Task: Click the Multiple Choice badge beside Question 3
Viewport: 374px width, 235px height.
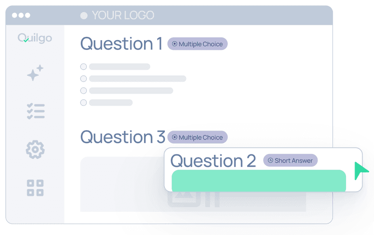Action: [x=197, y=137]
